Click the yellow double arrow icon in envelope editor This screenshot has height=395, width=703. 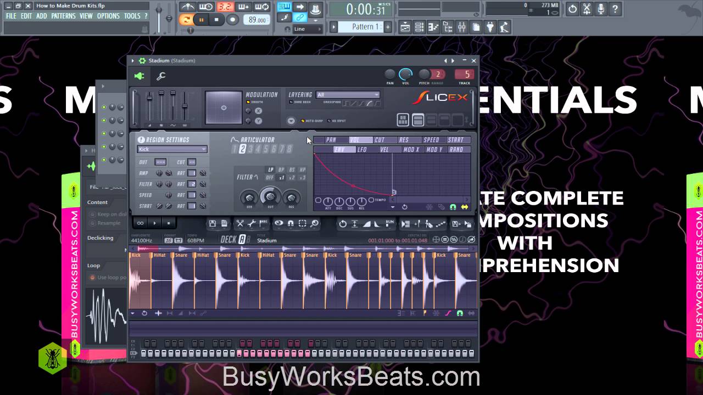(x=465, y=207)
